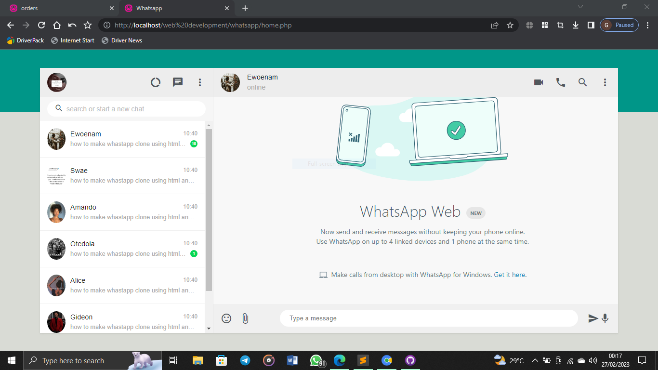The height and width of the screenshot is (370, 658).
Task: Open the Status view icon
Action: [155, 82]
